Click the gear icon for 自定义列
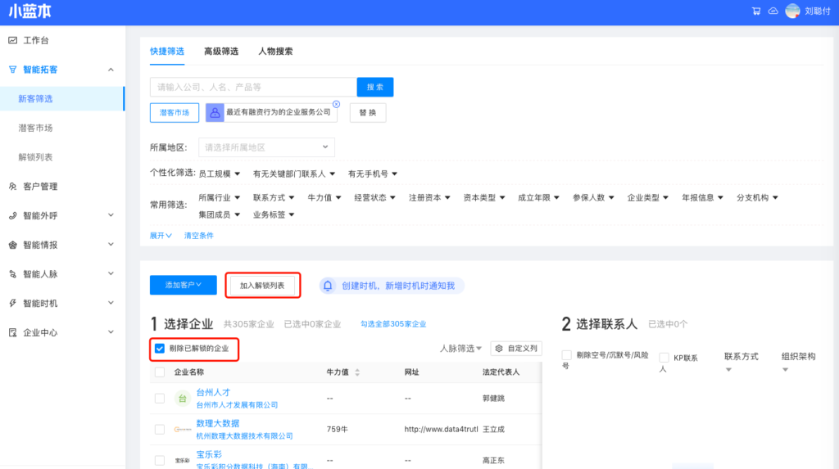839x469 pixels. (x=499, y=349)
